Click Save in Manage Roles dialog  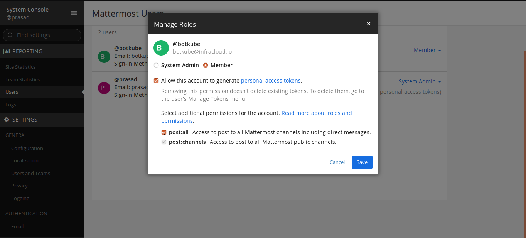[362, 162]
